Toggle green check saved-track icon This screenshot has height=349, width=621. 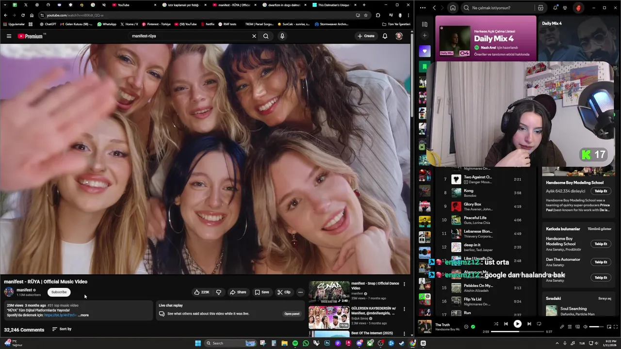click(473, 327)
